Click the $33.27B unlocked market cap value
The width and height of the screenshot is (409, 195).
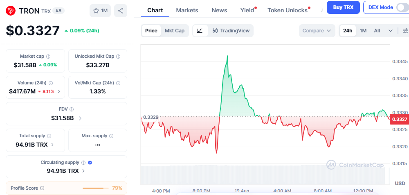pyautogui.click(x=98, y=65)
